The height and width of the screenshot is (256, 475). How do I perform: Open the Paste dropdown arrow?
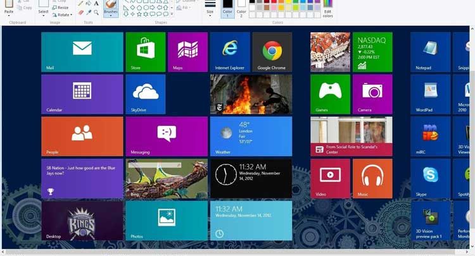pos(9,15)
